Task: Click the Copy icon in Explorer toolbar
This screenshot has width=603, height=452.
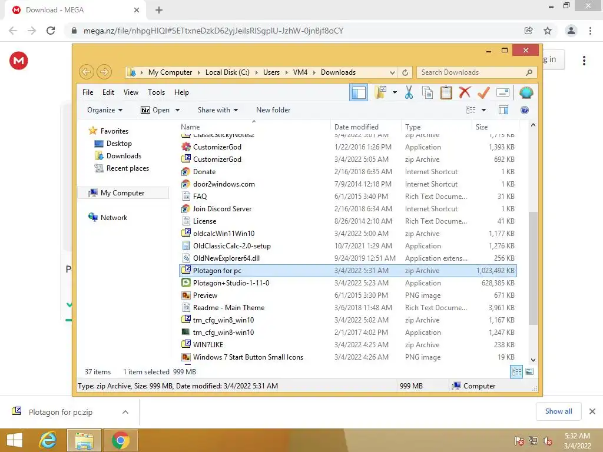Action: coord(428,92)
